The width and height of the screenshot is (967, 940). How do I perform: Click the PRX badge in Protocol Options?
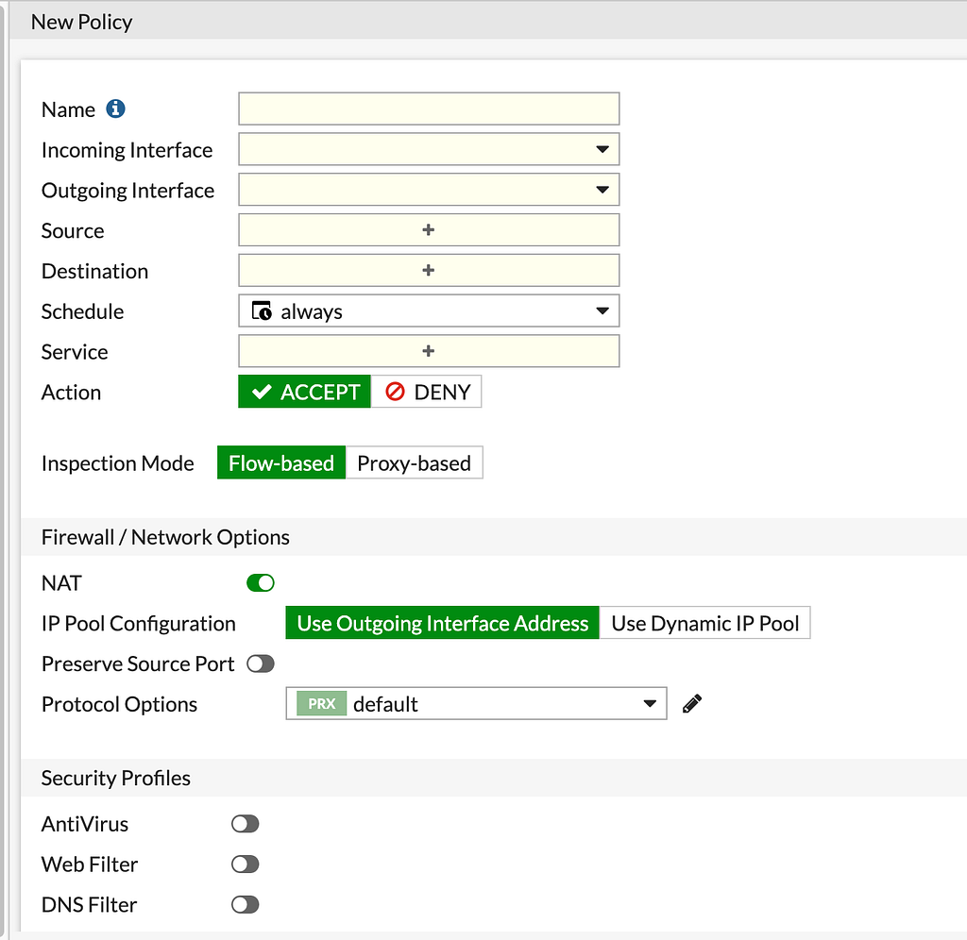(321, 704)
